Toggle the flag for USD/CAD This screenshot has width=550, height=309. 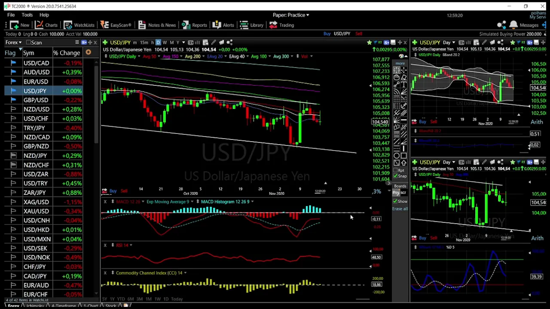(x=13, y=63)
